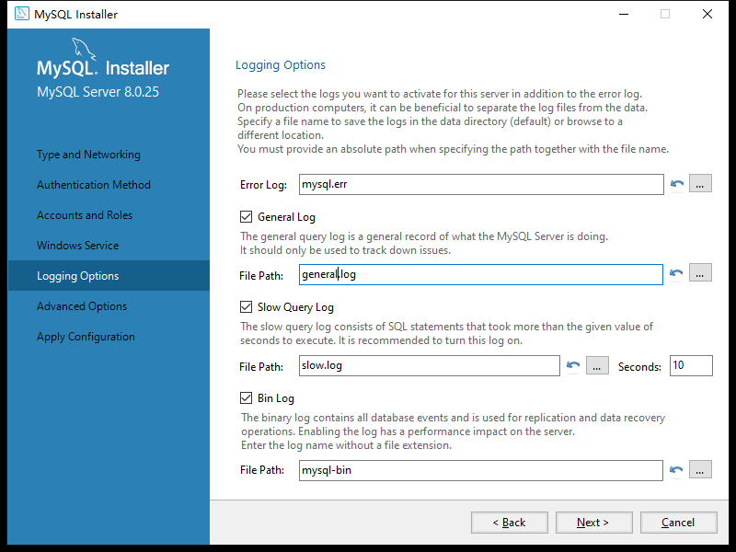Open Authentication Method step
The height and width of the screenshot is (552, 736).
pos(94,185)
